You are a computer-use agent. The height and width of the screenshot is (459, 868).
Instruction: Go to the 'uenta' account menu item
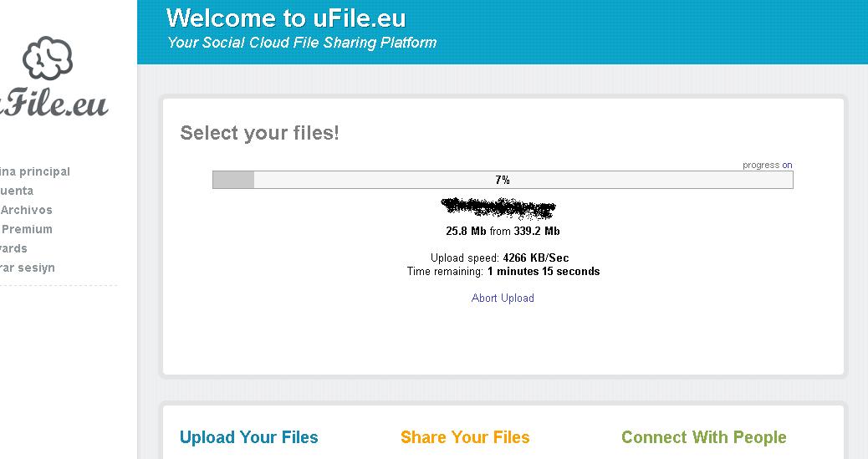pos(17,191)
